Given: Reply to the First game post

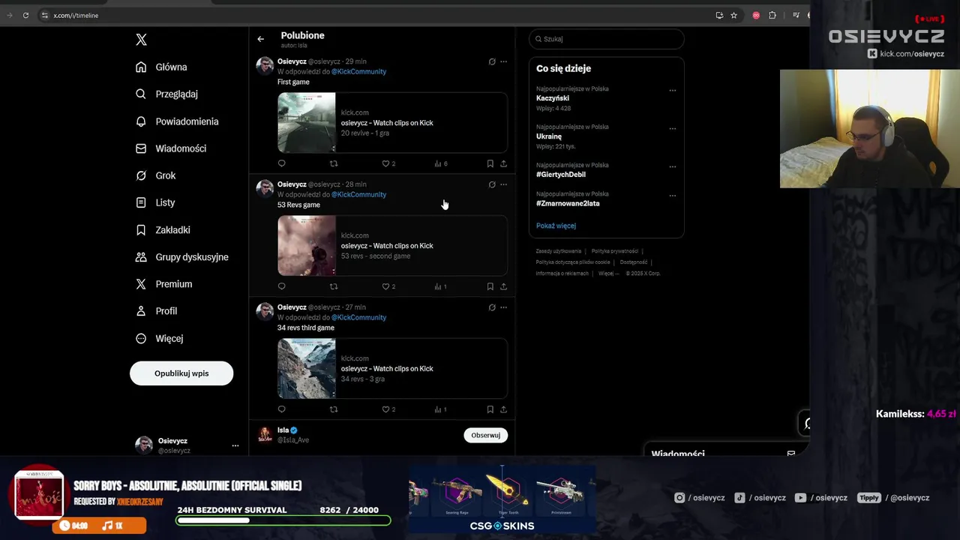Looking at the screenshot, I should (x=282, y=163).
